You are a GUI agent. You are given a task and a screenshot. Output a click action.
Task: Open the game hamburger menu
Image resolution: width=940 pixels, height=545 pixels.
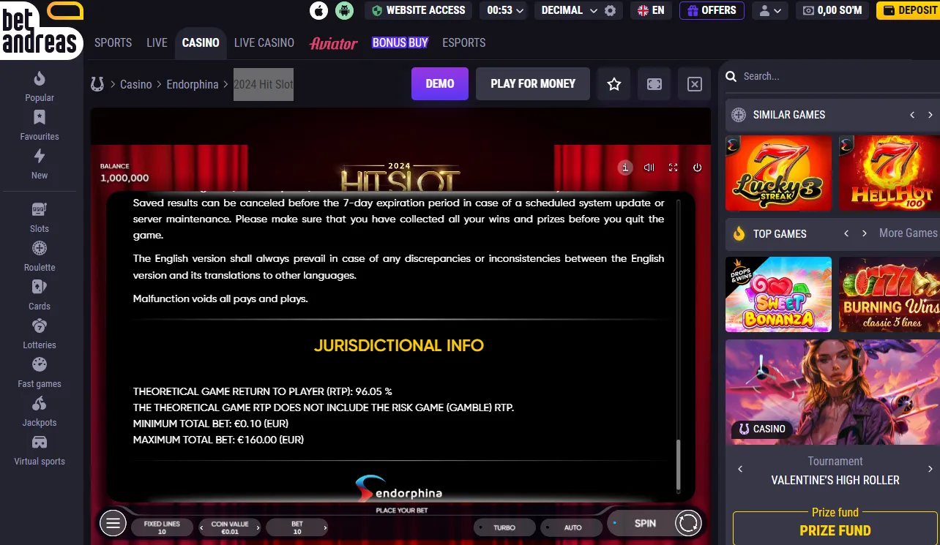tap(113, 523)
